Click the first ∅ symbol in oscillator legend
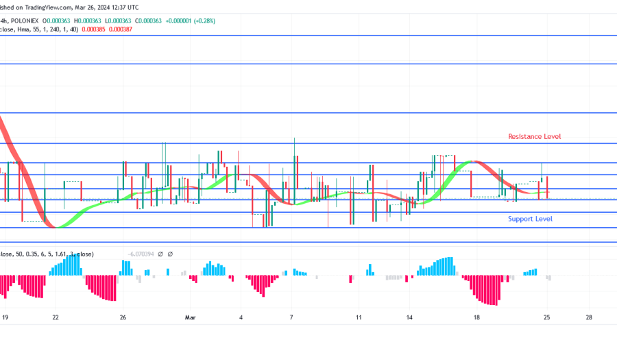 click(x=161, y=254)
